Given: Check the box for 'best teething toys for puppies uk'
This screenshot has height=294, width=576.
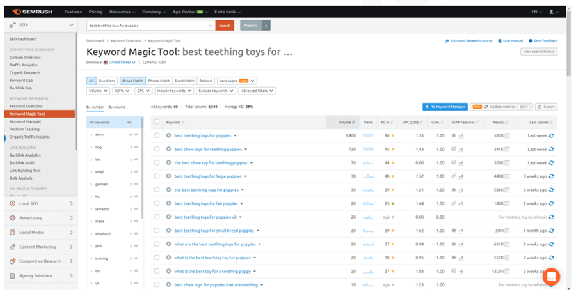Looking at the screenshot, I should click(157, 217).
